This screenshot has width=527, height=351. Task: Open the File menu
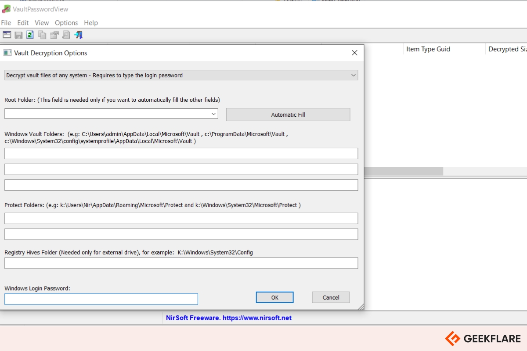(6, 23)
